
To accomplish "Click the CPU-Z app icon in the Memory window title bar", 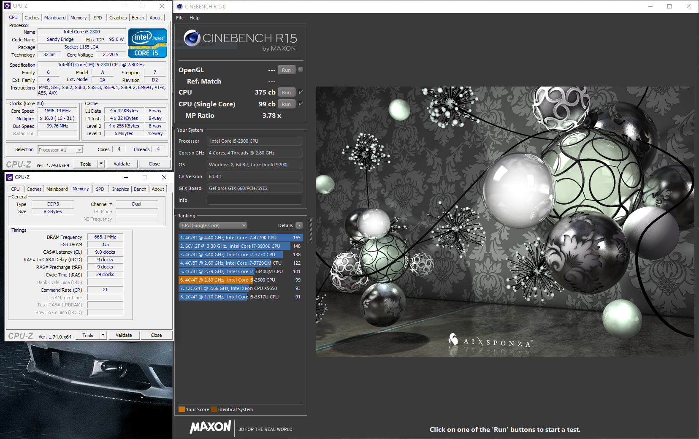I will [9, 177].
